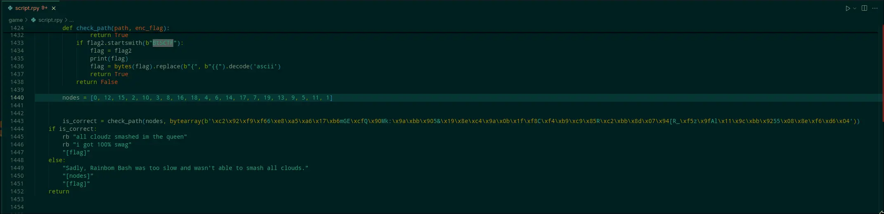Select line number 1440 in gutter
Screen dimensions: 884x214
[x=17, y=98]
